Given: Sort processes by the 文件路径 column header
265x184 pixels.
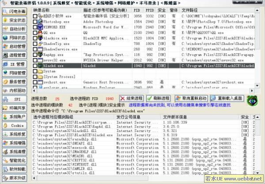Looking at the screenshot, I should tap(217, 10).
